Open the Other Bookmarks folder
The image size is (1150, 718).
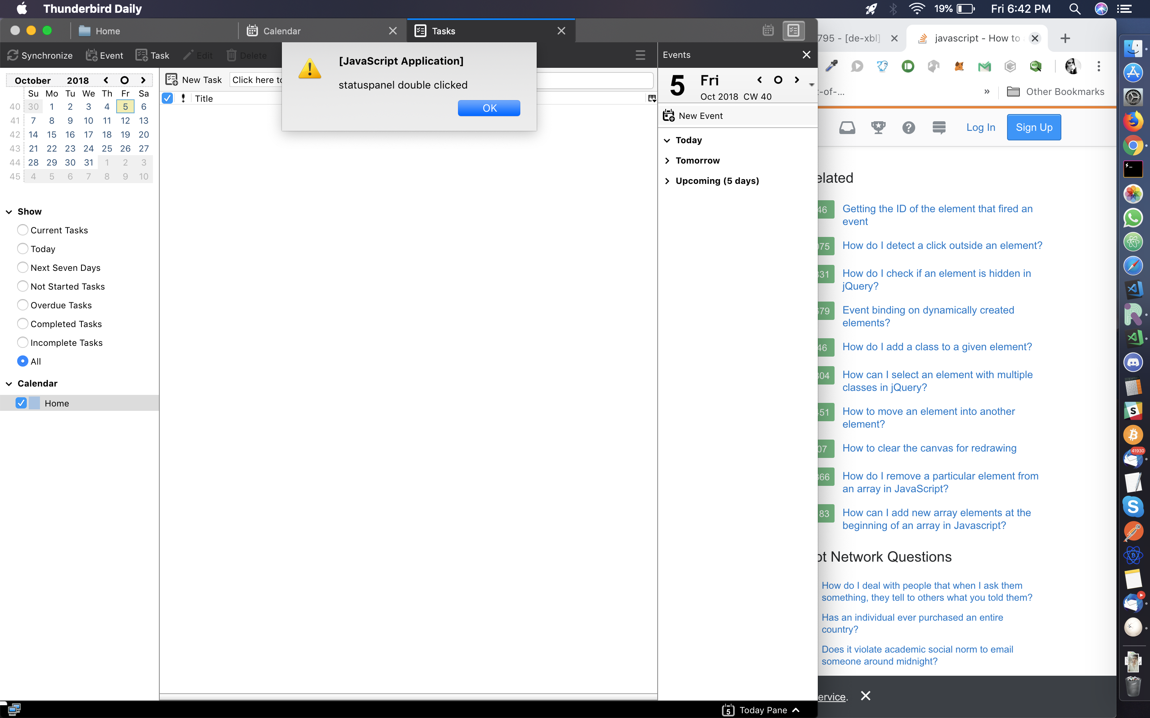1055,92
